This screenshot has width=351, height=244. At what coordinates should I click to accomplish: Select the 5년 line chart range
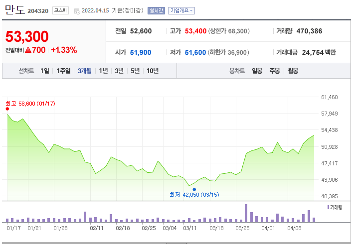click(135, 71)
